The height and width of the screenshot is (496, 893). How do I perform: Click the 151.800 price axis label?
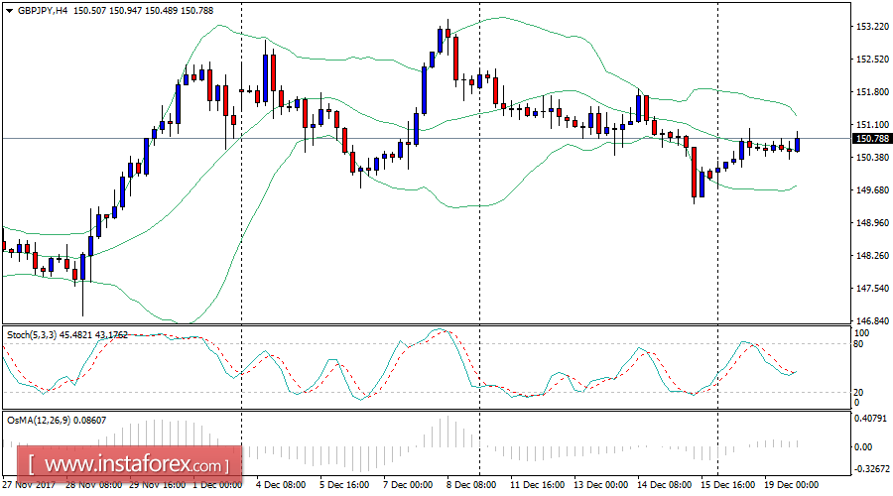coord(872,91)
